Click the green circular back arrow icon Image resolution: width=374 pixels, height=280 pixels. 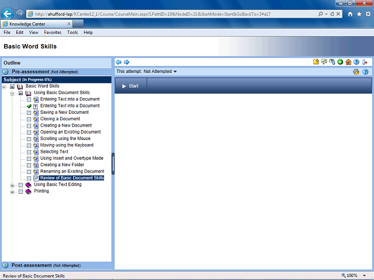(x=340, y=62)
